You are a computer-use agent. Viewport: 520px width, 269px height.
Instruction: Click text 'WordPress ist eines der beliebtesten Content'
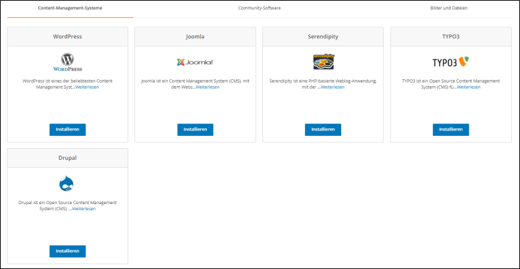68,81
